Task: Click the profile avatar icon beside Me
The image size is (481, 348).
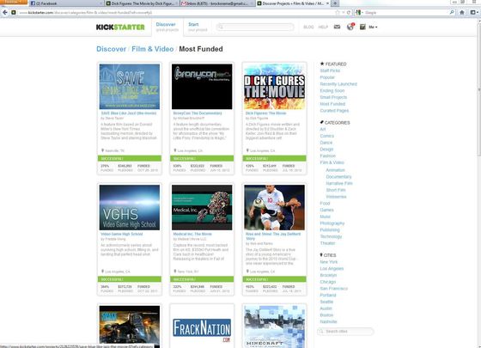Action: point(362,27)
